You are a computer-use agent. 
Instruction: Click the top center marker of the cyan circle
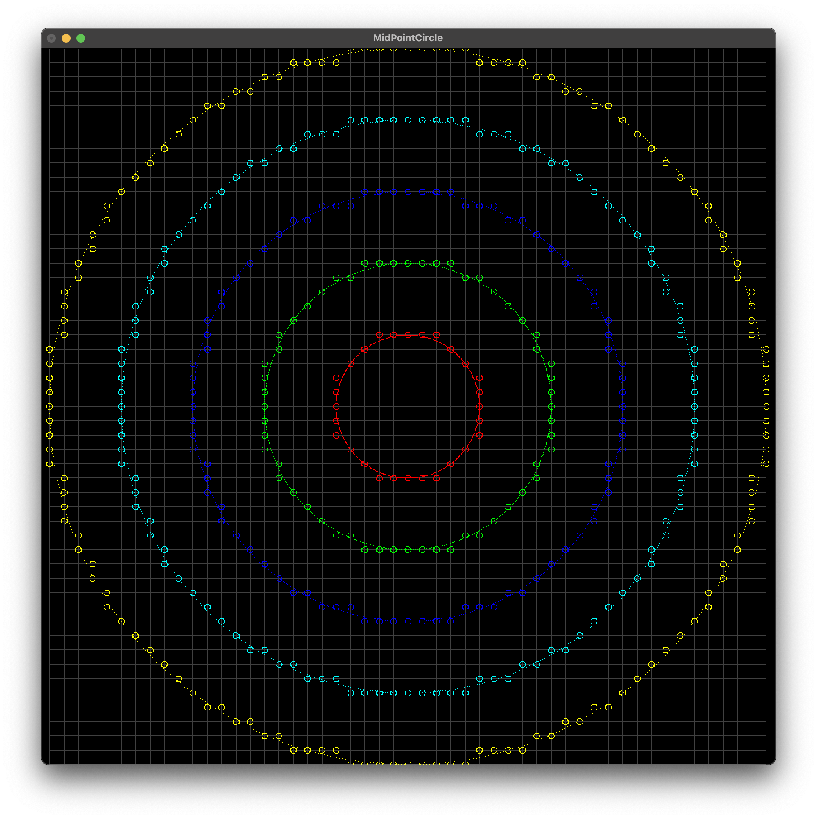click(x=408, y=120)
